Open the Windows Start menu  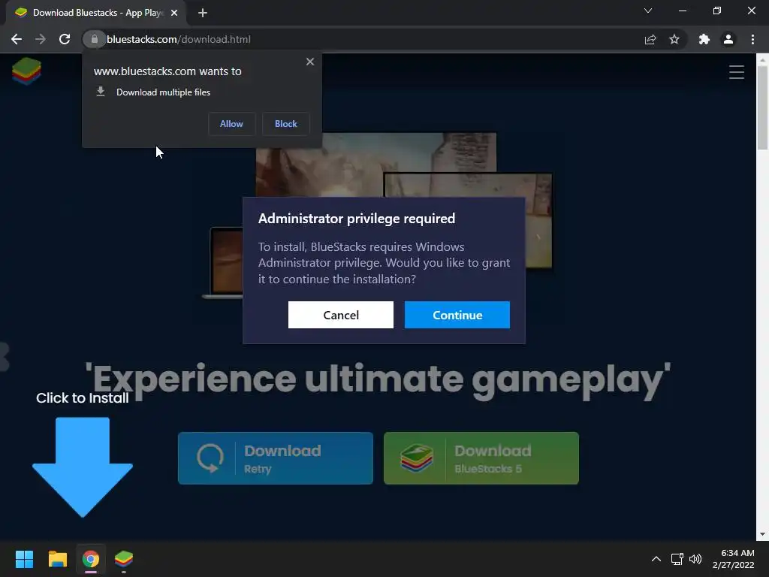[x=24, y=559]
